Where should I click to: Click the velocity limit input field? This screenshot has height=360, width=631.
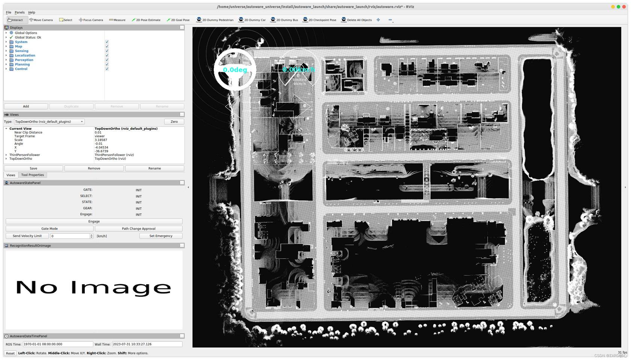point(70,236)
